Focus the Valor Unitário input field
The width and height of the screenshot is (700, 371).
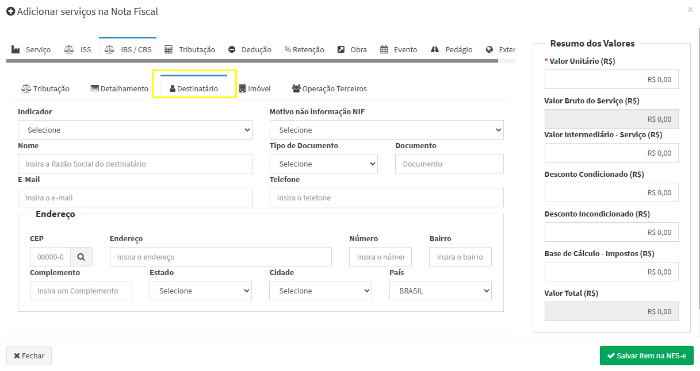pyautogui.click(x=611, y=79)
